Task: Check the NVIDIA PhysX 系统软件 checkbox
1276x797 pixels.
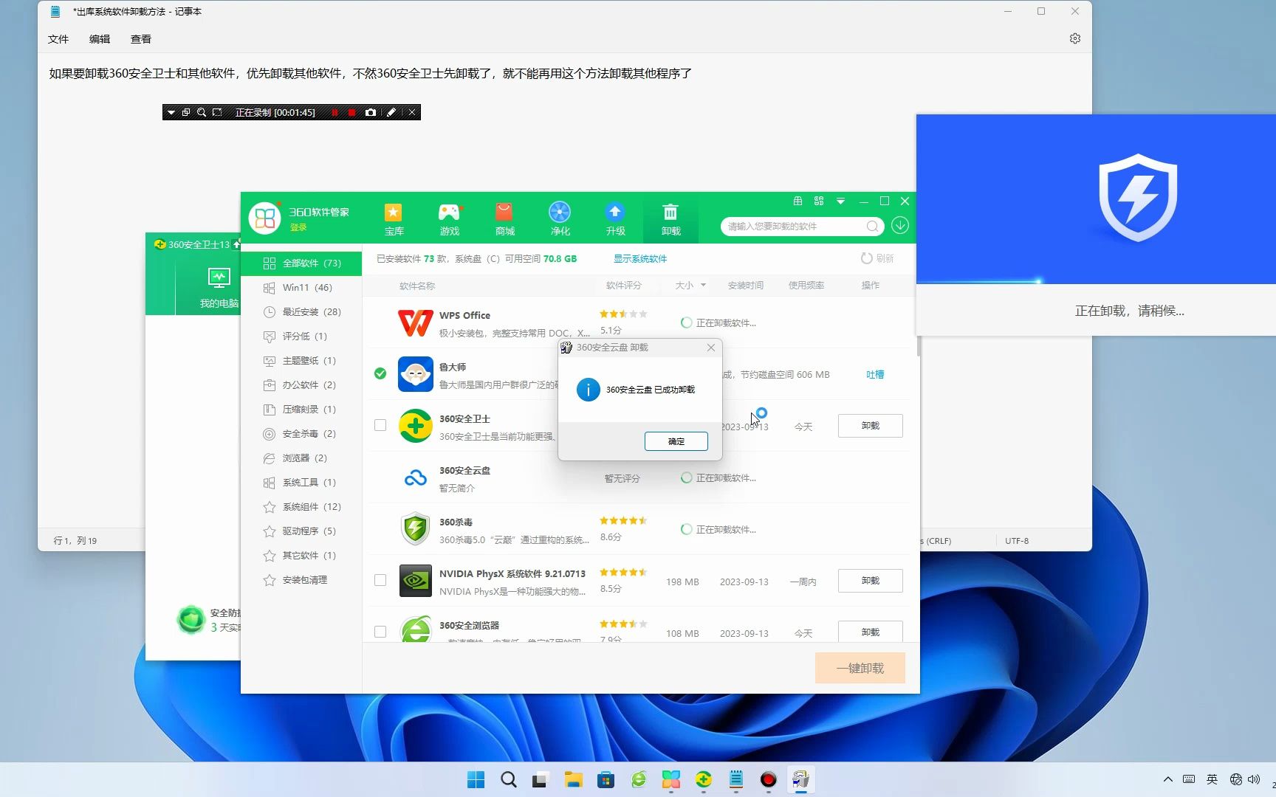Action: [380, 580]
